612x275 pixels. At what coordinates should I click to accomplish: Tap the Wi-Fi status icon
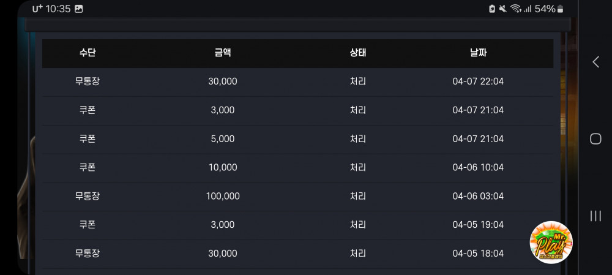coord(516,9)
